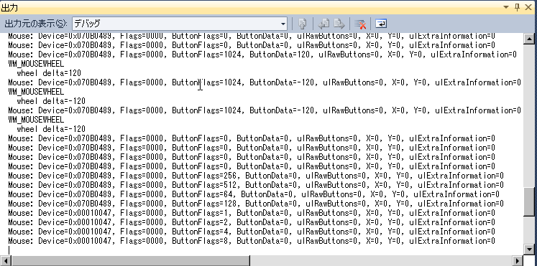
Task: Go to the next message icon
Action: tap(339, 24)
